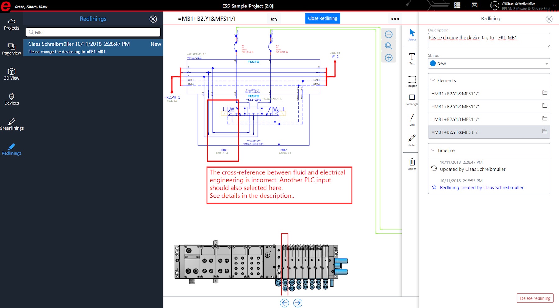The image size is (559, 308).
Task: Collapse the Timeline section
Action: point(433,150)
